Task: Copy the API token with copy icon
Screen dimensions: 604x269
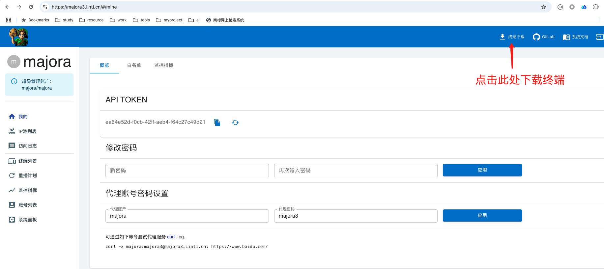Action: 217,122
